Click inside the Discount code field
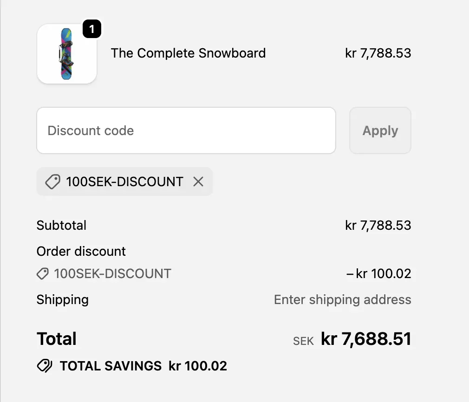 tap(186, 130)
